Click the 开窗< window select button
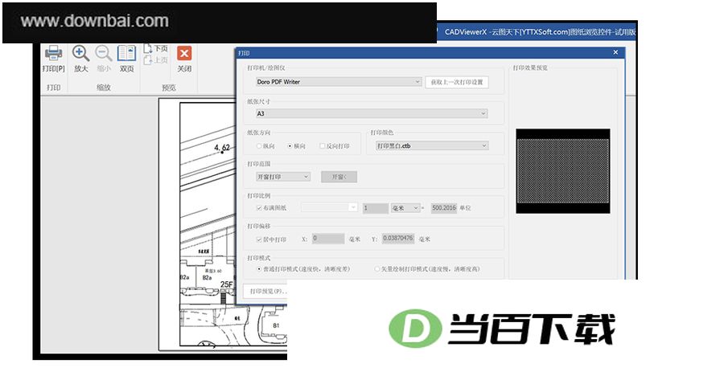The width and height of the screenshot is (724, 376). (x=339, y=177)
